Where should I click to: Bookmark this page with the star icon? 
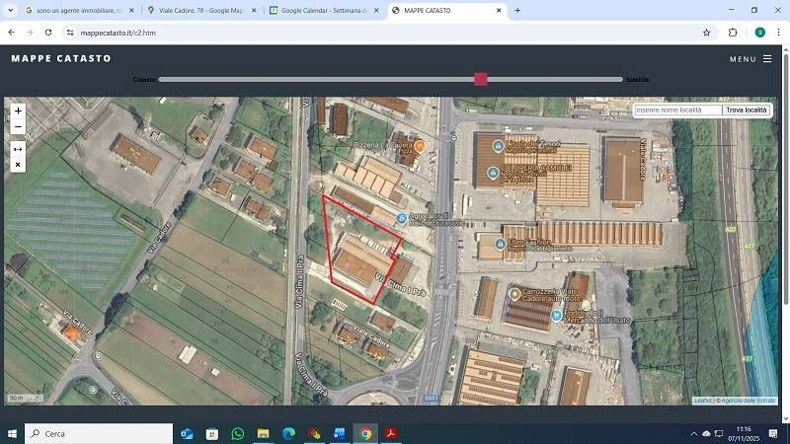pos(706,33)
